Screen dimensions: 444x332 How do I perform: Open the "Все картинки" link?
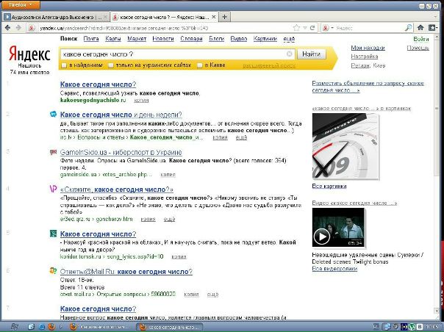[329, 187]
